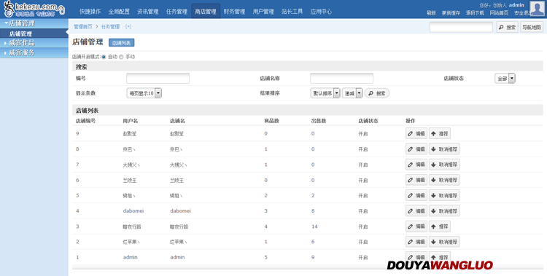Click 任务管理 breadcrumb link
The image size is (547, 276).
pyautogui.click(x=110, y=26)
